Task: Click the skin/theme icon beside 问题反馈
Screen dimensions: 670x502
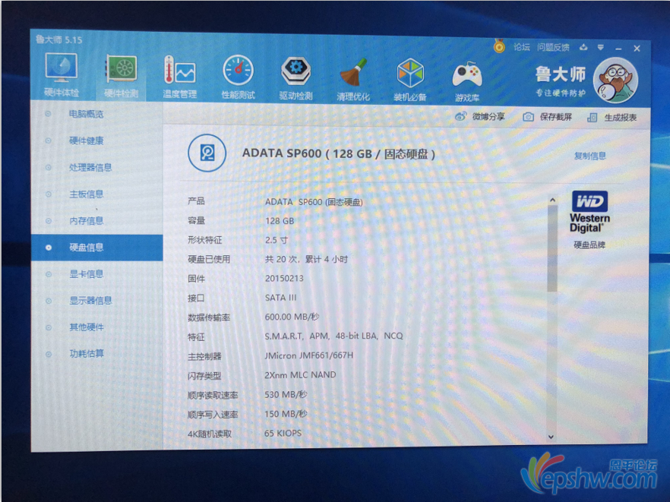Action: (583, 47)
